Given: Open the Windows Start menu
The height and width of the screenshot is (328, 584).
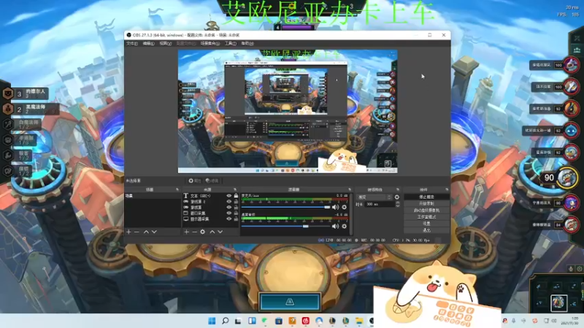Looking at the screenshot, I should [x=212, y=321].
